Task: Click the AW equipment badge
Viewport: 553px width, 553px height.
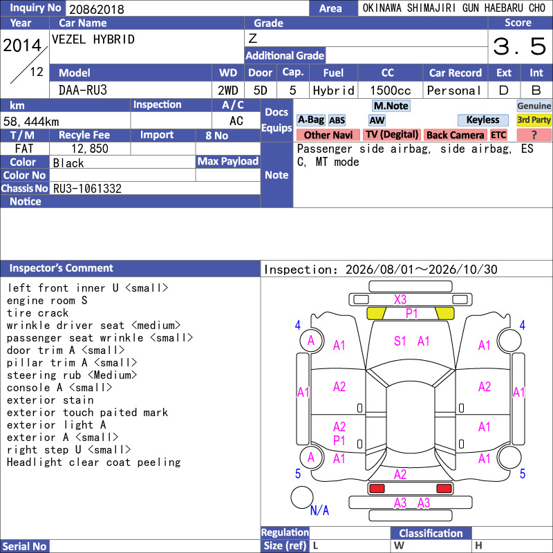Action: tap(377, 120)
